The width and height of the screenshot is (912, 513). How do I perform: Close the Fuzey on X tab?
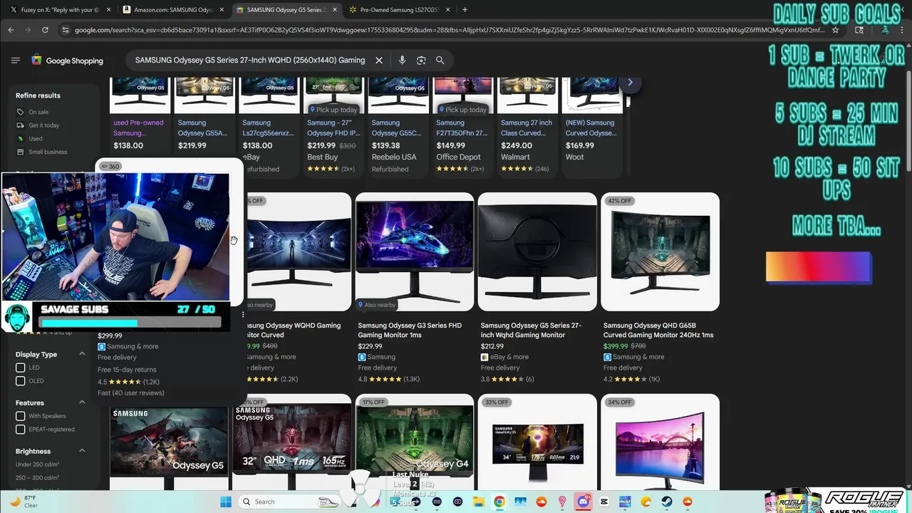108,9
